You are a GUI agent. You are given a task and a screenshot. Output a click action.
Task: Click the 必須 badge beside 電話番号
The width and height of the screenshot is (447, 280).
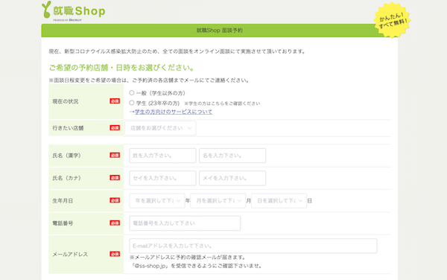point(115,223)
